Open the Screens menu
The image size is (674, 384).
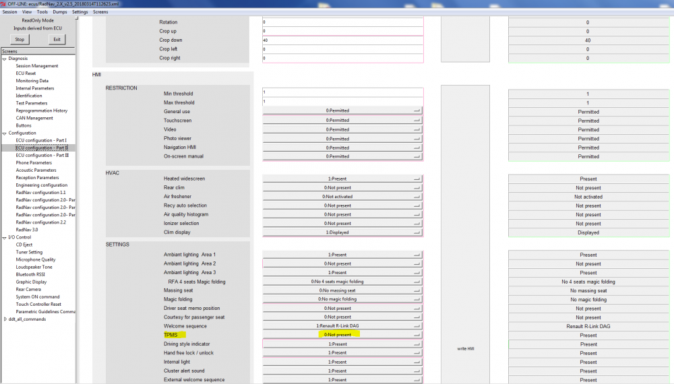tap(100, 12)
